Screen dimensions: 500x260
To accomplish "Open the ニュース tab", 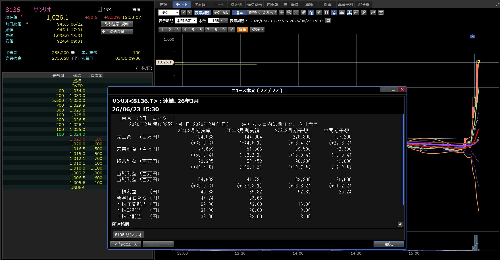I will tap(218, 5).
